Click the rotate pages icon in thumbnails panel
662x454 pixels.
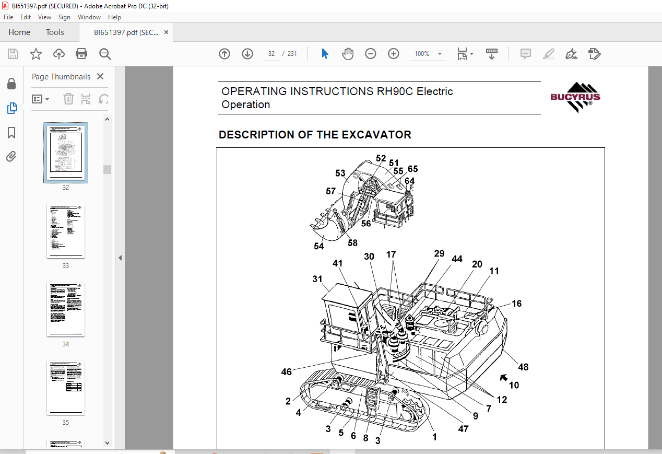click(104, 99)
